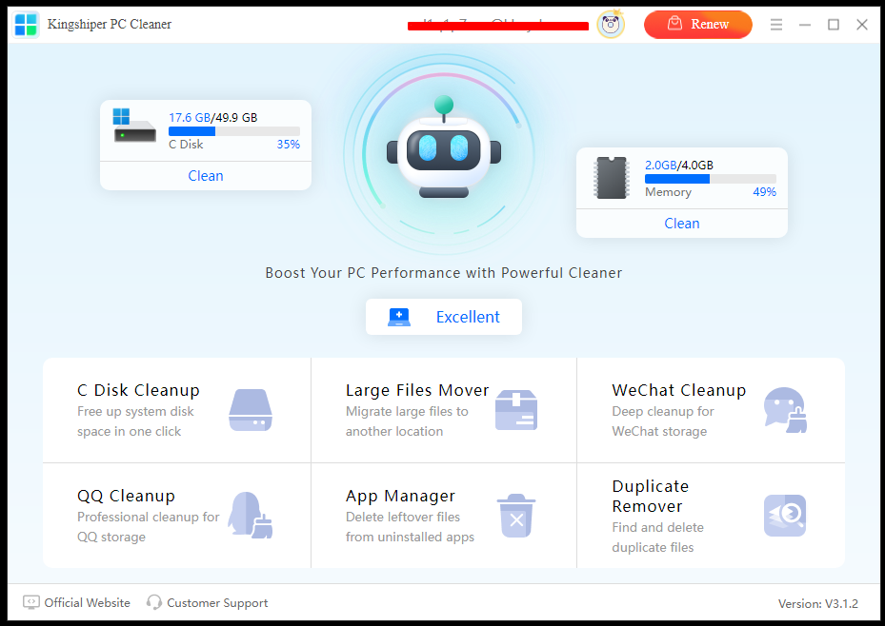Click the 'Boost Your PC Performance' headline
Viewport: 885px width, 626px height.
tap(443, 273)
